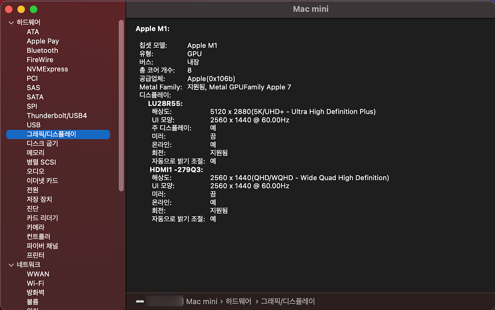This screenshot has height=310, width=495.
Task: Select 메모리 in the sidebar
Action: click(x=35, y=153)
